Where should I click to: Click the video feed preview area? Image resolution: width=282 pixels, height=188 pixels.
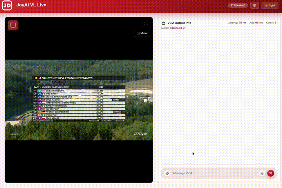click(79, 100)
